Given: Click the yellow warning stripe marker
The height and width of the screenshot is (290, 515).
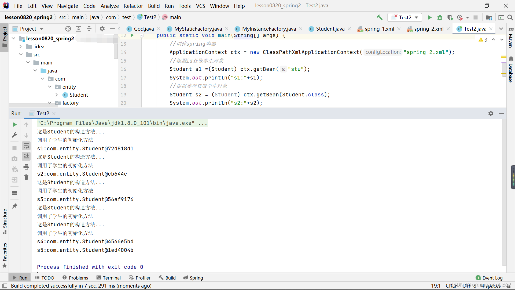Looking at the screenshot, I should (503, 57).
